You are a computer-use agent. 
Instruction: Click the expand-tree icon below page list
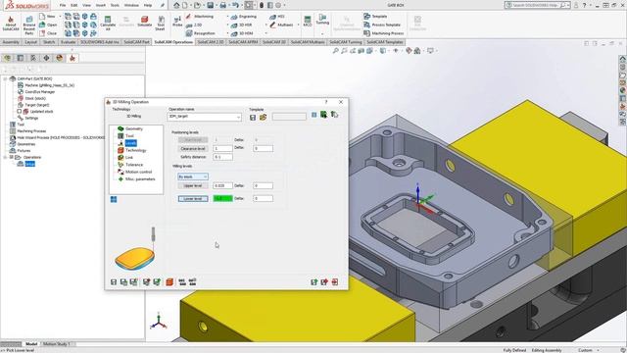coord(114,199)
